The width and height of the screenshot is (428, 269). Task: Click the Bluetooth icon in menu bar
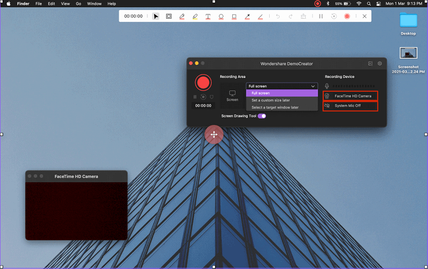(328, 4)
